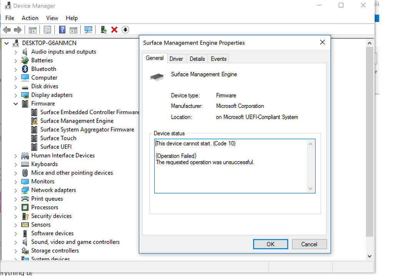The height and width of the screenshot is (276, 394).
Task: Click the Device Manager tree scroll-down arrow
Action: (369, 256)
